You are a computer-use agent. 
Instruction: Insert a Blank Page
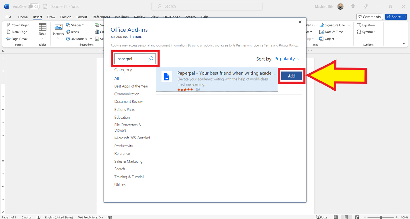[x=16, y=32]
